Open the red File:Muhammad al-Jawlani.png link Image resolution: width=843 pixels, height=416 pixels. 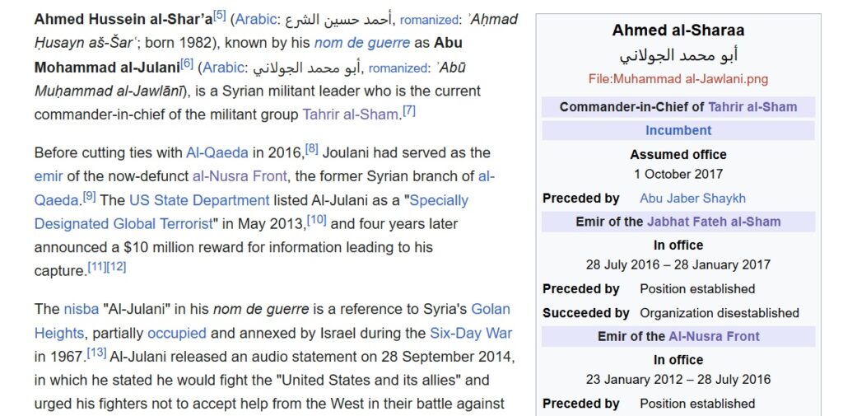pyautogui.click(x=678, y=79)
